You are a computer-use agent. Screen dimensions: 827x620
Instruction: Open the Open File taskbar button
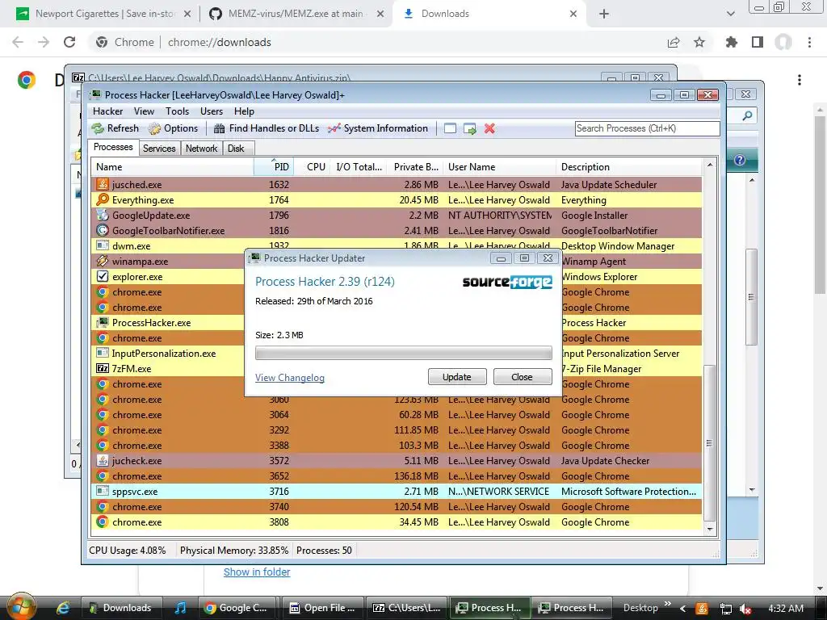[322, 608]
